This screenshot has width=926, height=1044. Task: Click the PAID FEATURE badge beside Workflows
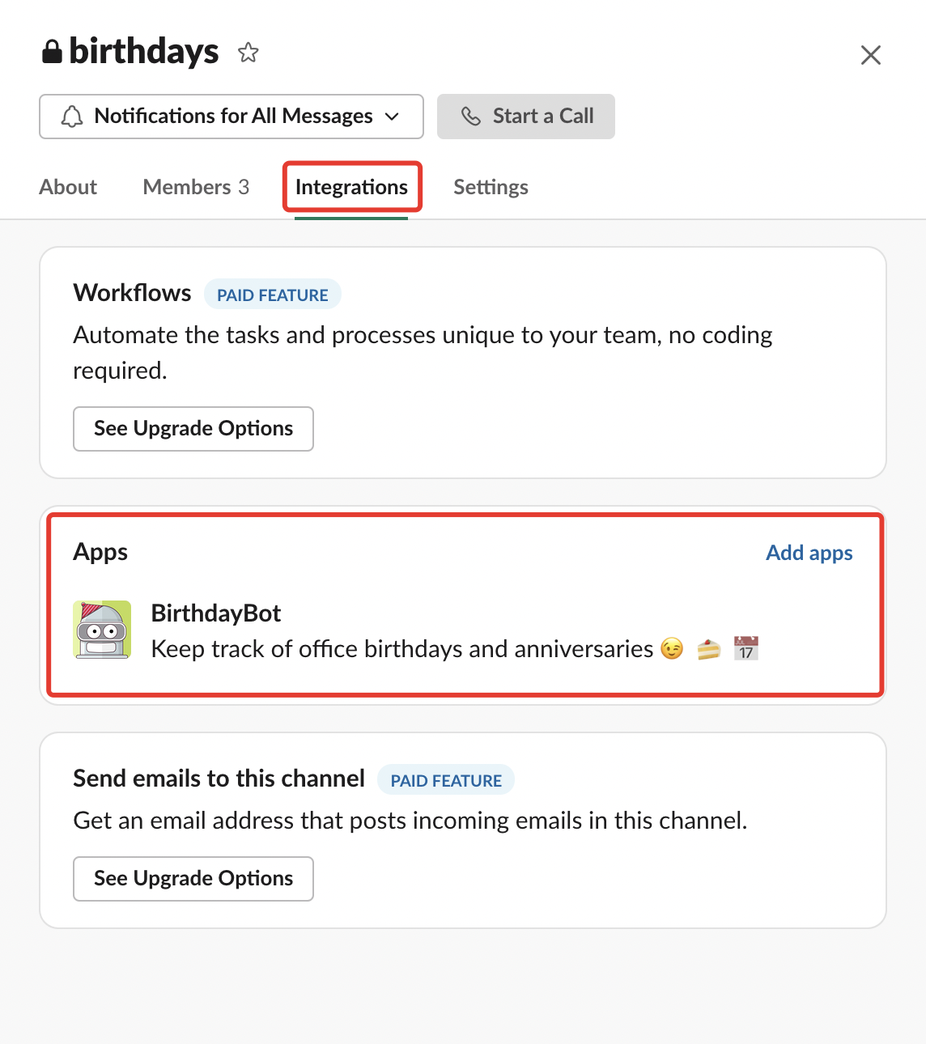click(x=273, y=295)
